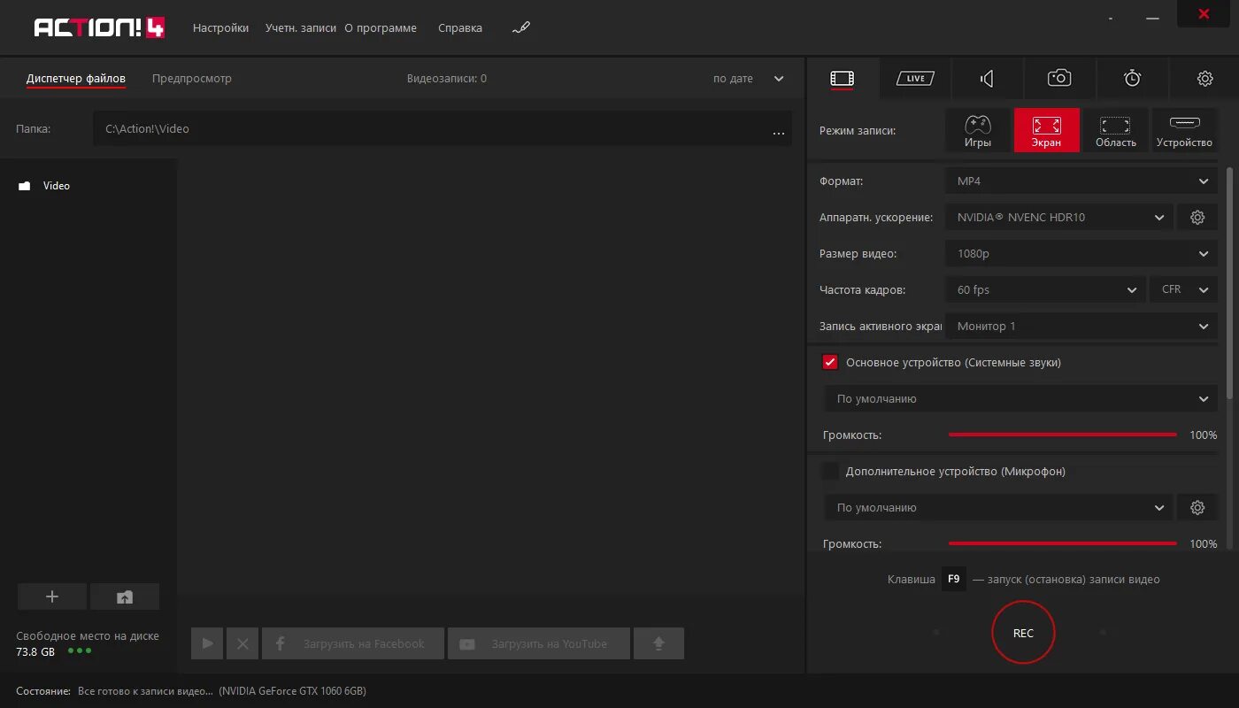
Task: Play selected video with the play button
Action: tap(207, 644)
